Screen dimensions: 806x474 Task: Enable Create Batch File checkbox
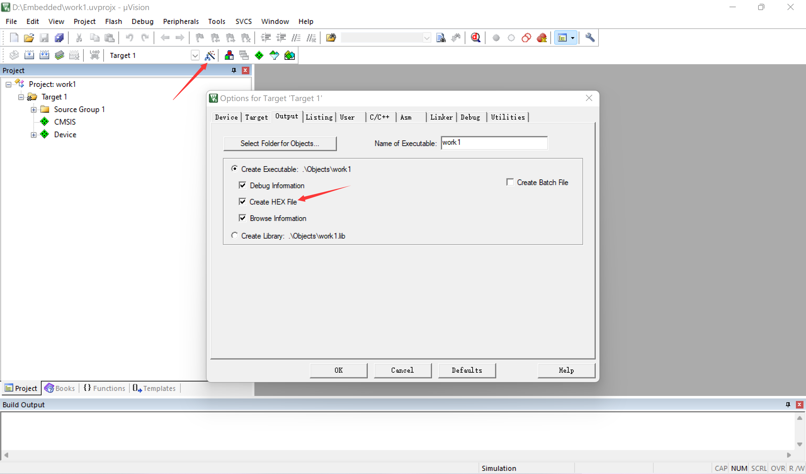(510, 182)
